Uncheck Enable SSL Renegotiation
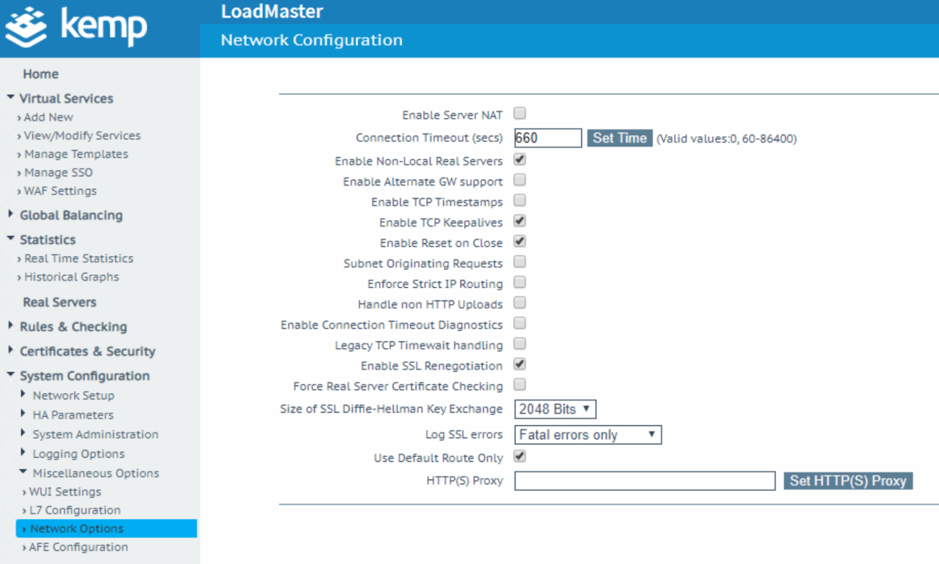939x564 pixels. (x=519, y=364)
